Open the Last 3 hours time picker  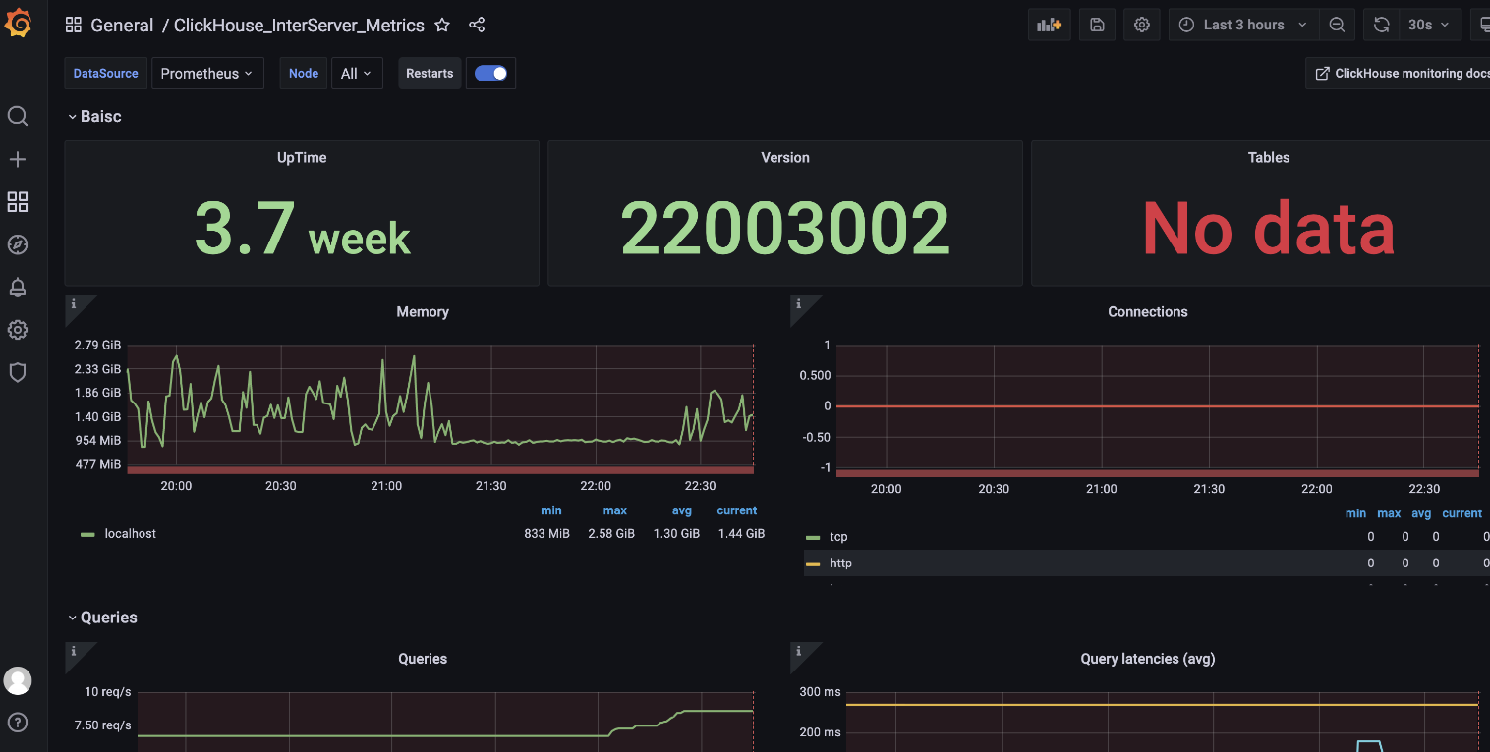click(x=1243, y=25)
